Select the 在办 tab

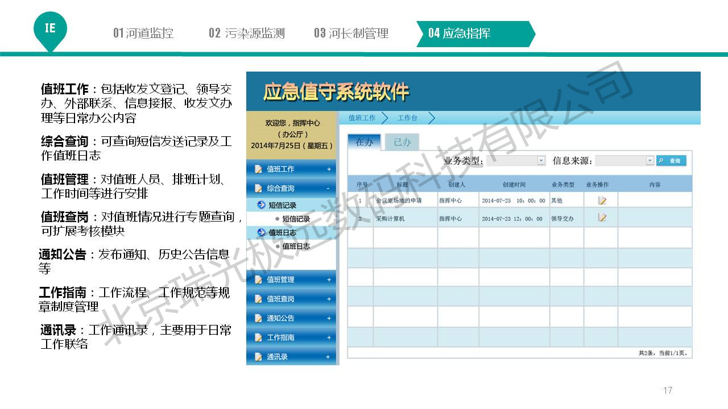(x=364, y=142)
